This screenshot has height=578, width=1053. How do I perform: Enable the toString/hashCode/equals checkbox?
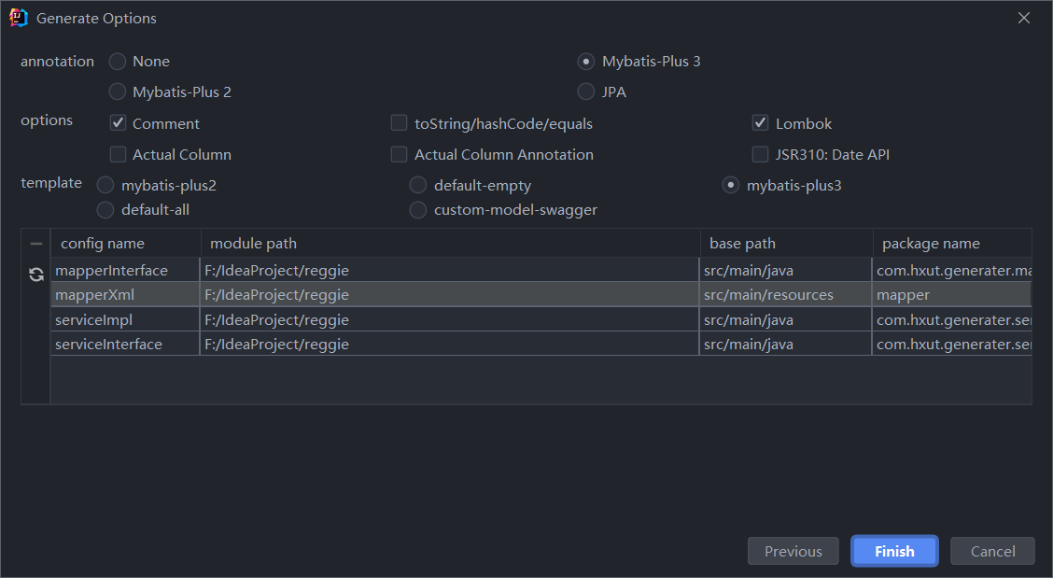(x=400, y=123)
